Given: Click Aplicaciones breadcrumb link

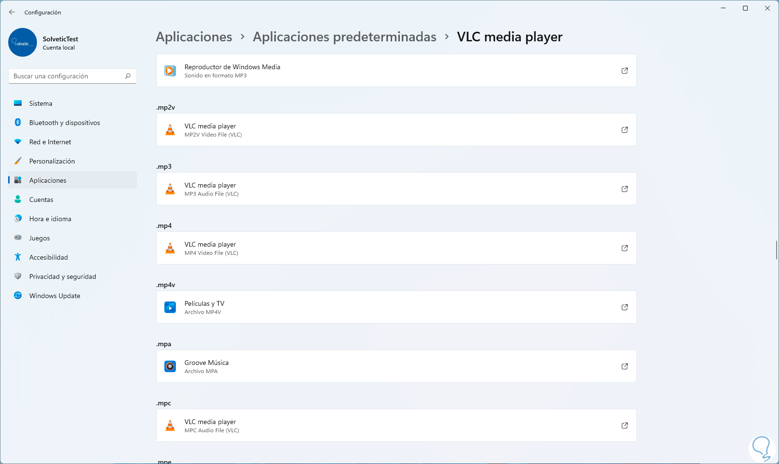Looking at the screenshot, I should (x=194, y=37).
